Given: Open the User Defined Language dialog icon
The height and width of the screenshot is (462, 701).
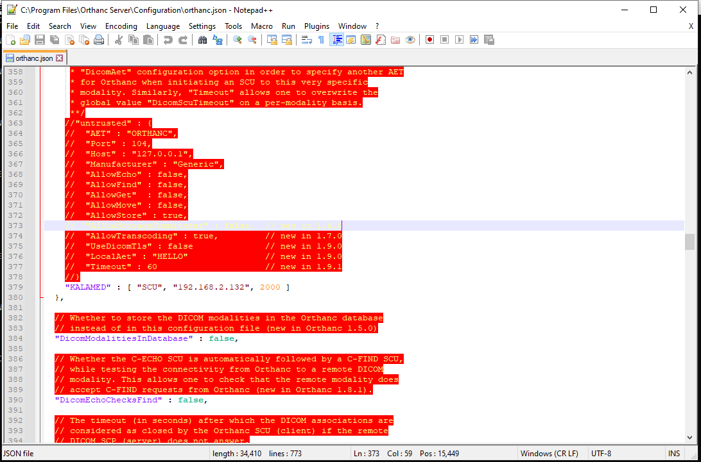Looking at the screenshot, I should [x=351, y=40].
